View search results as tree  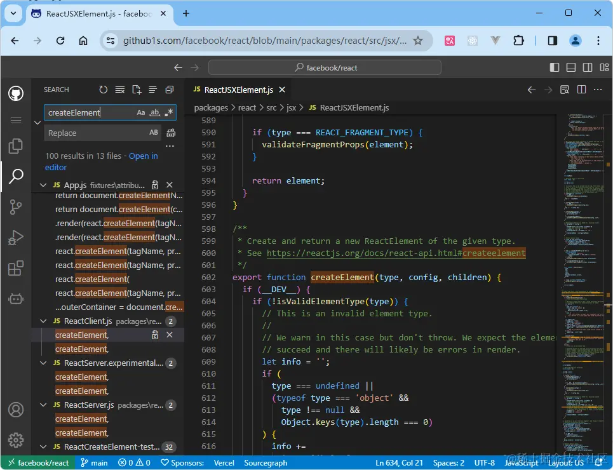(153, 90)
